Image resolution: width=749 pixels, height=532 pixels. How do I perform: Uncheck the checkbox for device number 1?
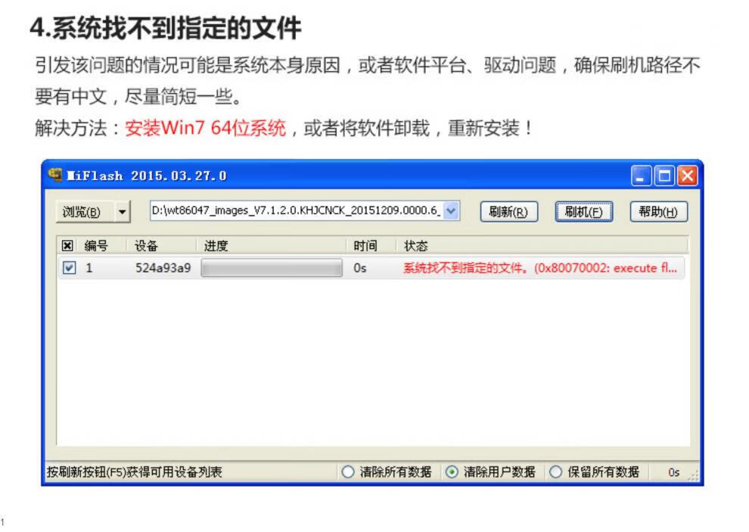coord(70,268)
